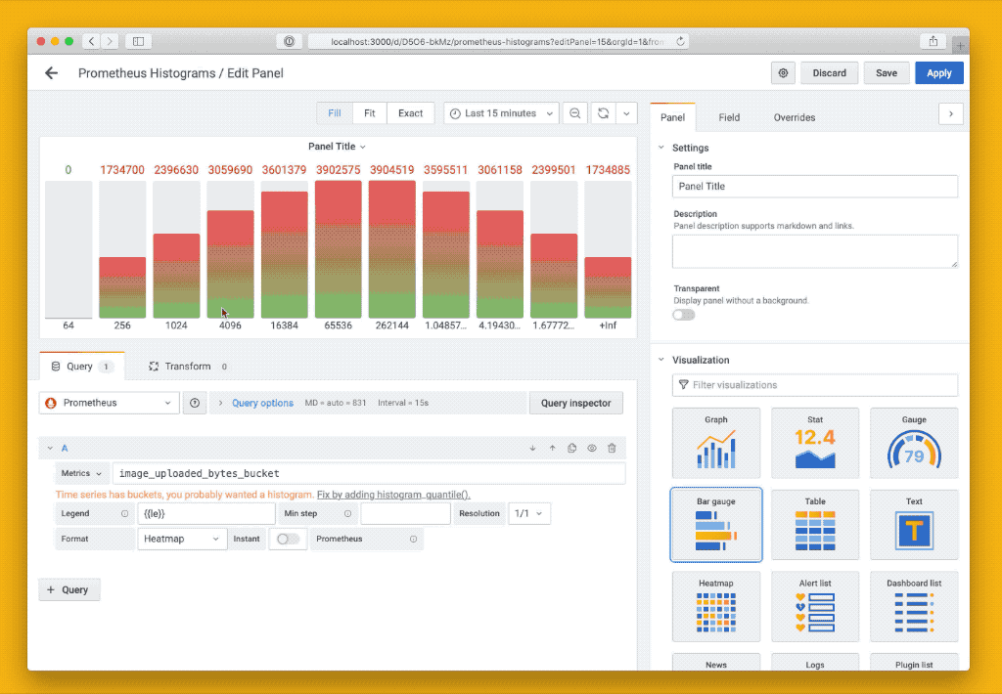Viewport: 1002px width, 694px height.
Task: Open the Resolution 1/1 dropdown
Action: click(x=528, y=513)
